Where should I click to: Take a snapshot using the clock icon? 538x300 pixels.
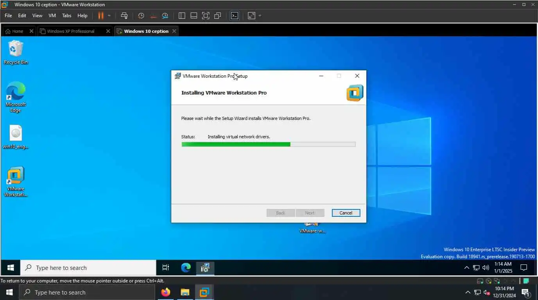coord(141,16)
